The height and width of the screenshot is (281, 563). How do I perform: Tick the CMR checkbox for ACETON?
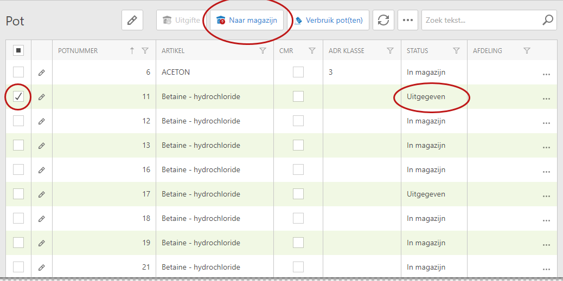coord(298,72)
